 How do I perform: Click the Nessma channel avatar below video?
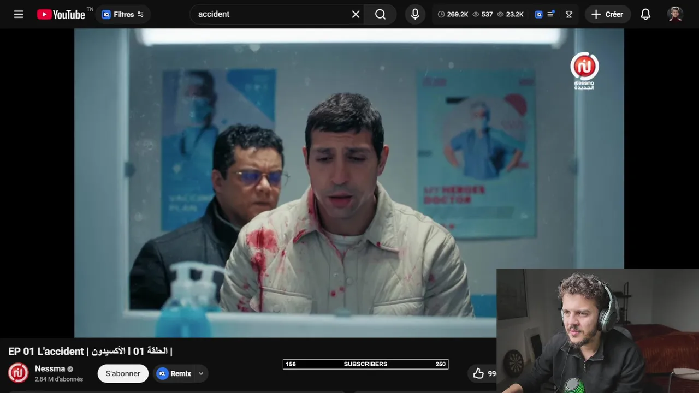(18, 373)
